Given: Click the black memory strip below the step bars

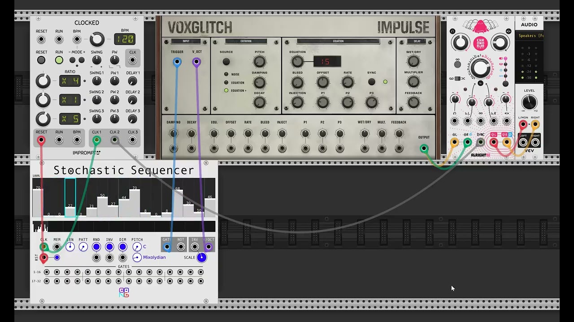Looking at the screenshot, I should coord(124,227).
